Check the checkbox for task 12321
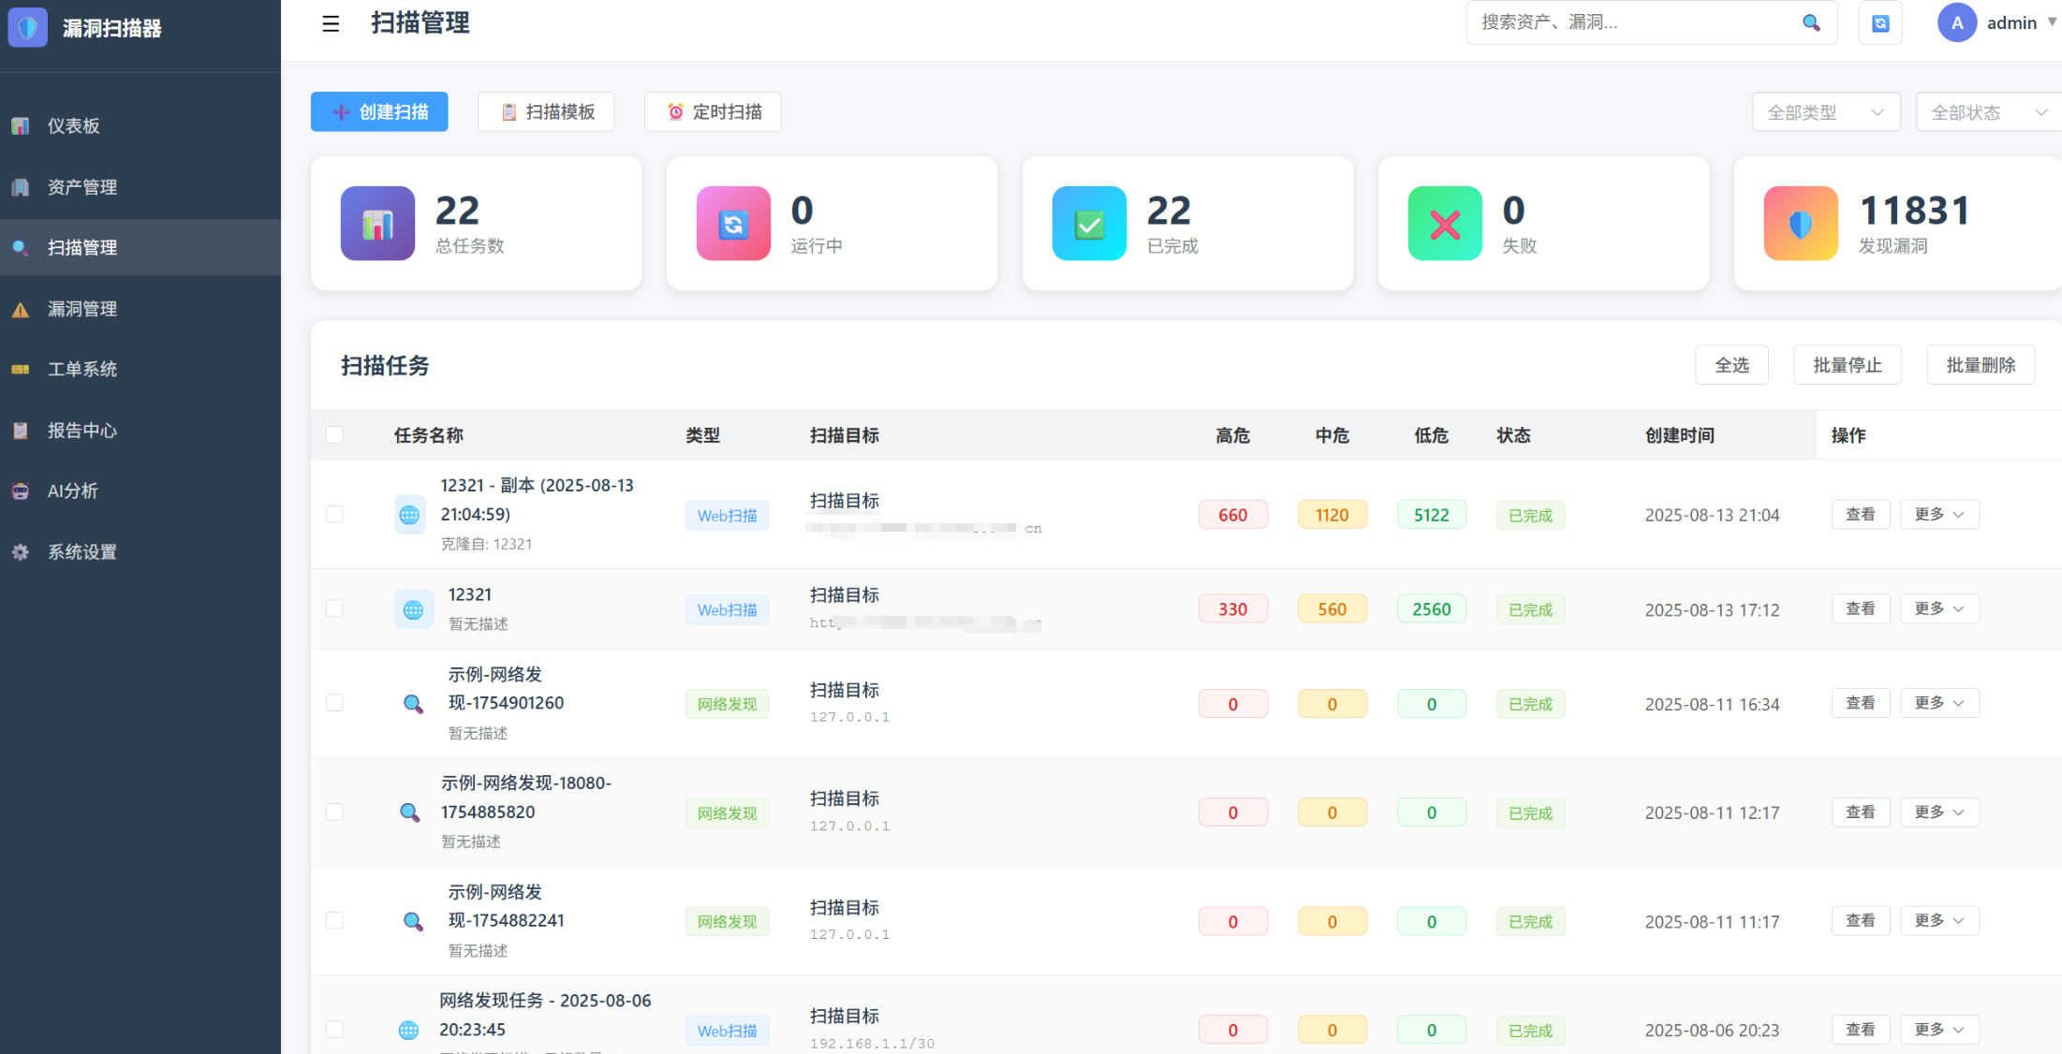 click(334, 608)
